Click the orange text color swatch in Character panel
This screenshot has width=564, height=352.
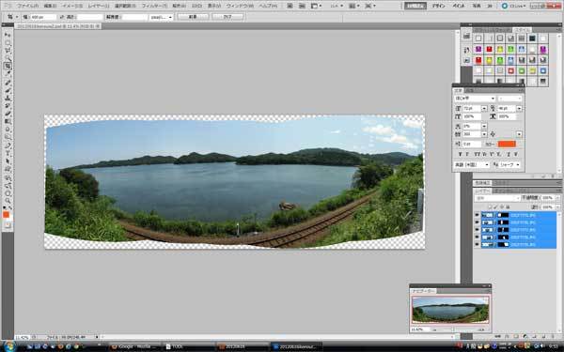[x=507, y=144]
